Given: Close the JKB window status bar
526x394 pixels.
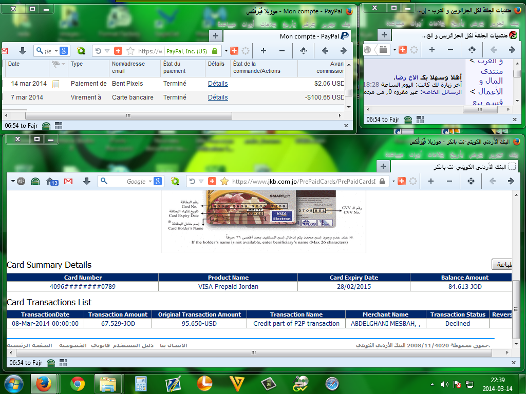Looking at the screenshot, I should click(513, 363).
